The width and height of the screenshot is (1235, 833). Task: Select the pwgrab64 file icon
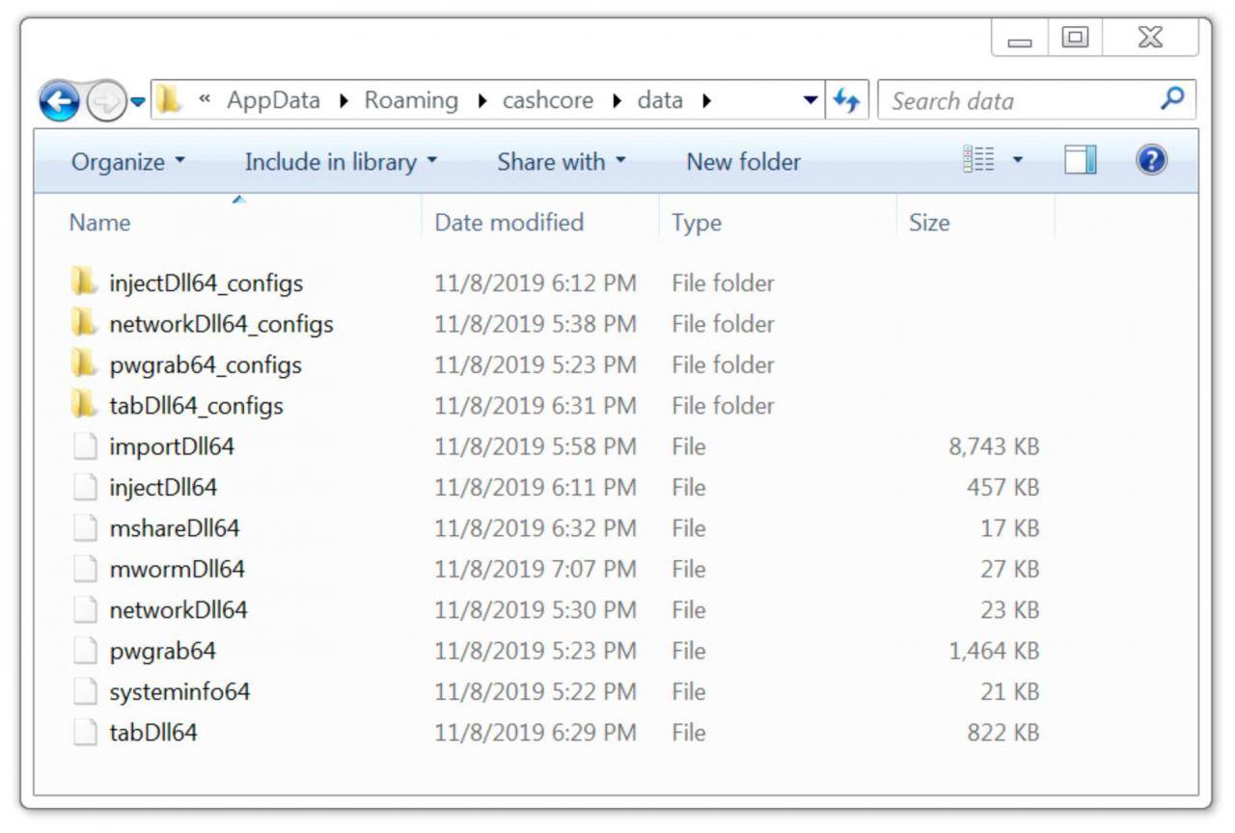click(85, 651)
